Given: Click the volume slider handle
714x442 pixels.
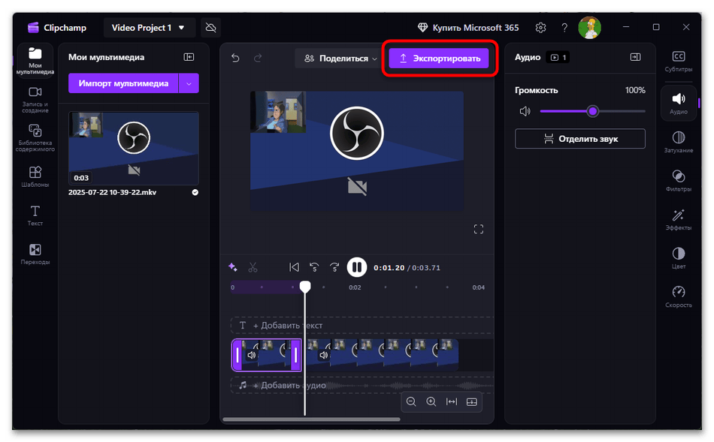Looking at the screenshot, I should (x=592, y=111).
